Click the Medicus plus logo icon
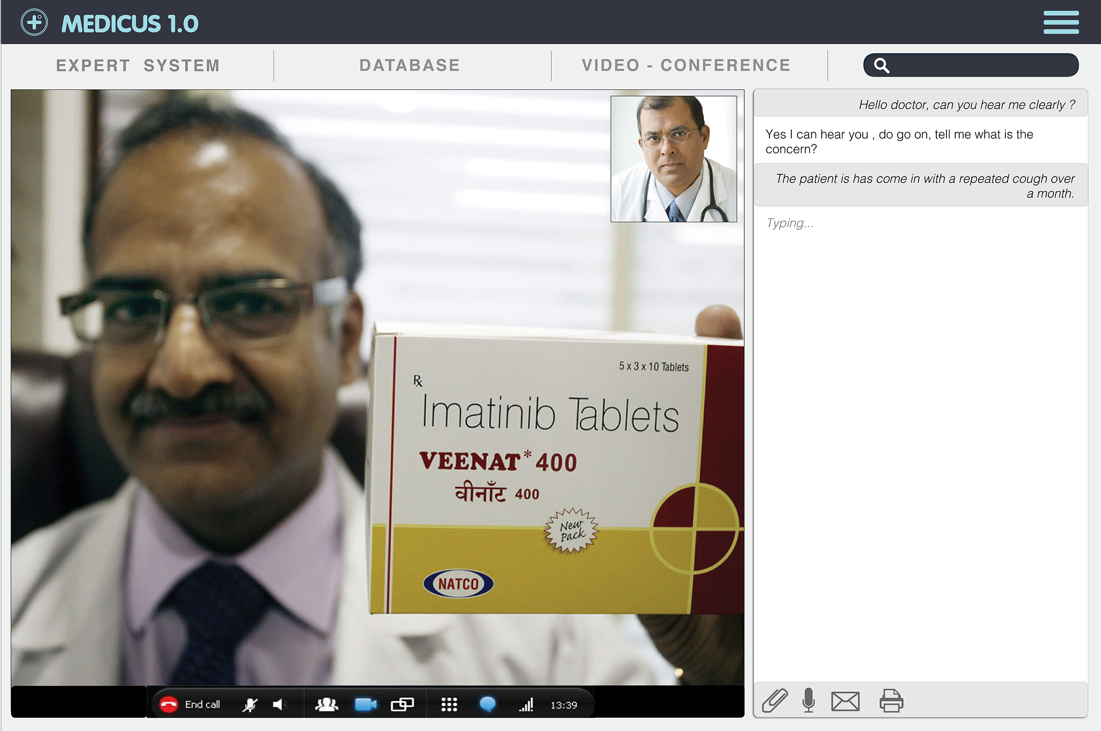1101x731 pixels. click(x=34, y=22)
